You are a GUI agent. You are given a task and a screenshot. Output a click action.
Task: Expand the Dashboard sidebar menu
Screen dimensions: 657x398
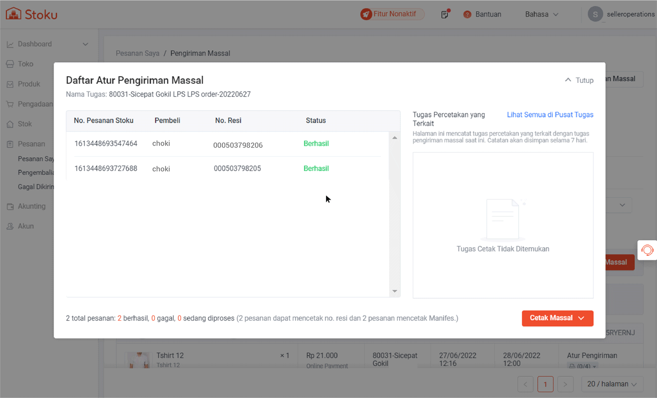[85, 44]
